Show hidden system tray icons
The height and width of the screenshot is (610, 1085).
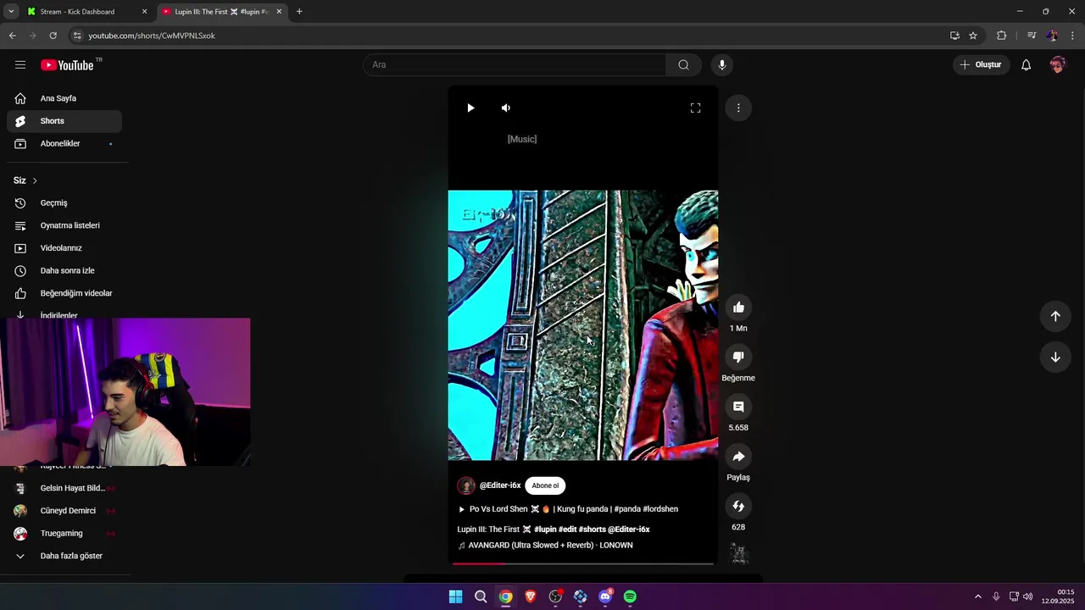pos(977,596)
